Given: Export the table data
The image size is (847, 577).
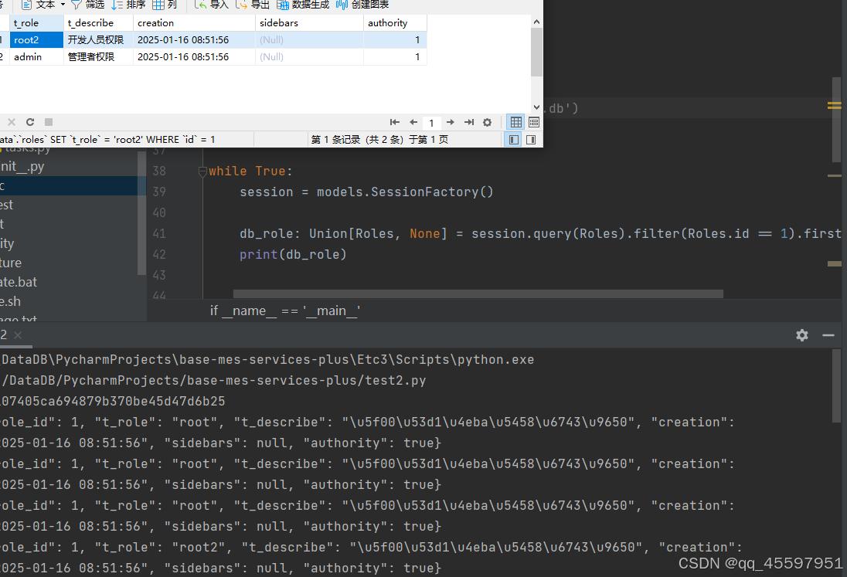Looking at the screenshot, I should (252, 5).
